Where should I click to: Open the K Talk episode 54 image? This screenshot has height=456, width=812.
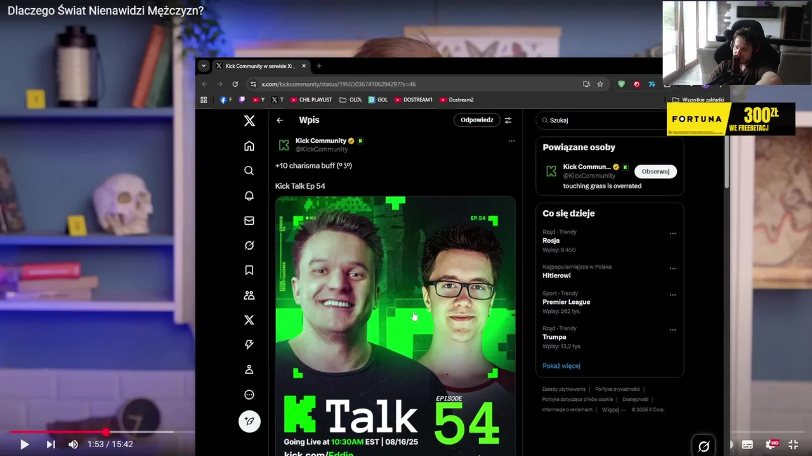[395, 326]
